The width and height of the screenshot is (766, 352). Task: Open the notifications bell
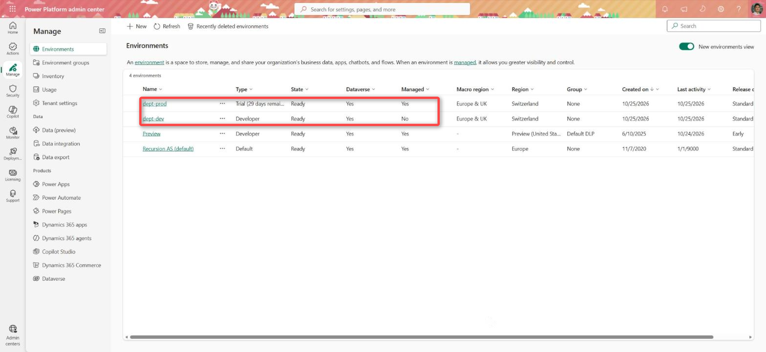click(665, 9)
